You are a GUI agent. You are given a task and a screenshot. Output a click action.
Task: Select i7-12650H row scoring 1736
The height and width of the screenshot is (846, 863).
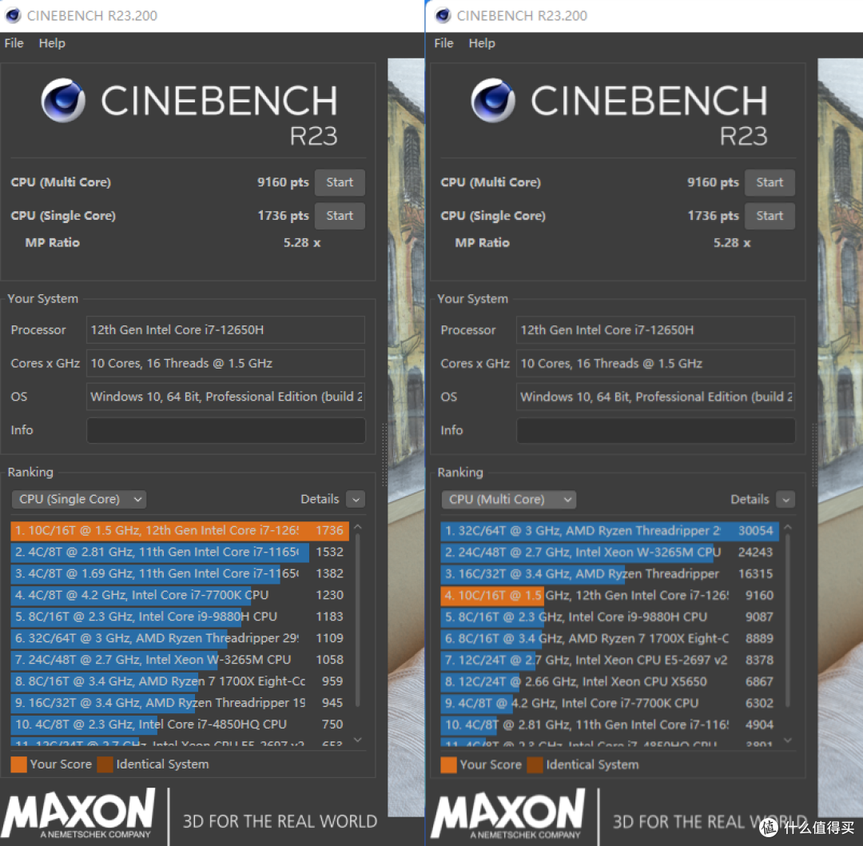180,530
